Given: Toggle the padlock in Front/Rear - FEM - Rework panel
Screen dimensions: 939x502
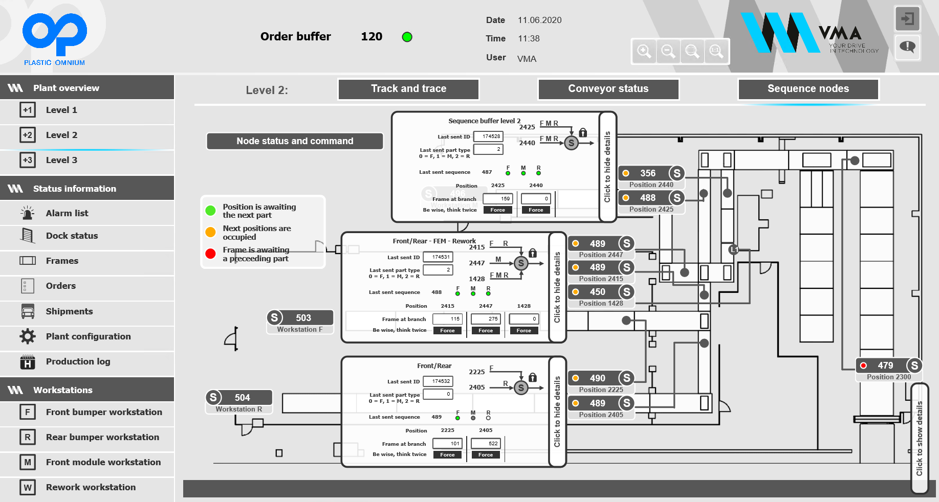Looking at the screenshot, I should pos(533,253).
